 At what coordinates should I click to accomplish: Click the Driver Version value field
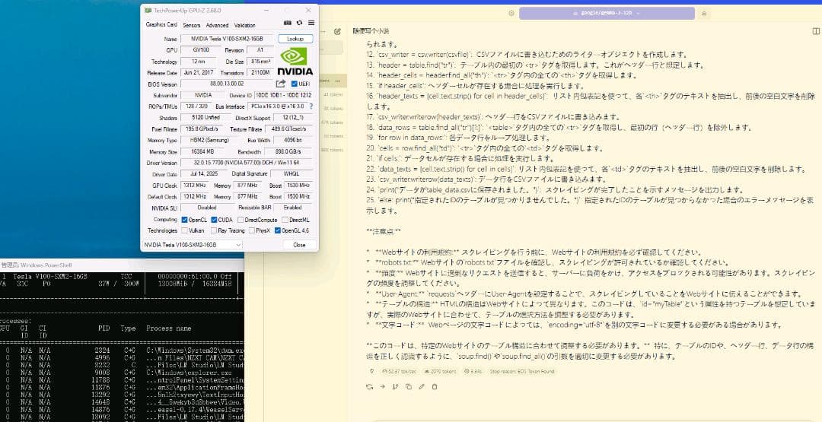[247, 163]
